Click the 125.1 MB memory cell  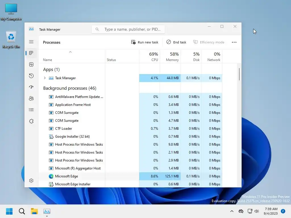[x=171, y=176]
